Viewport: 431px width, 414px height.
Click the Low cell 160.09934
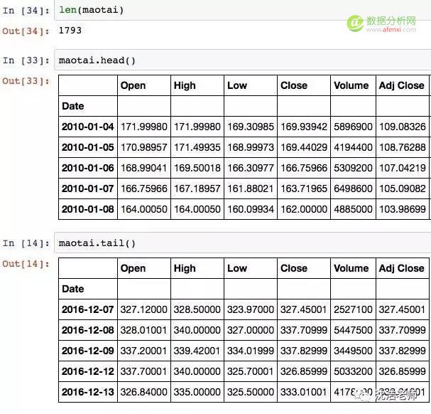click(x=251, y=209)
